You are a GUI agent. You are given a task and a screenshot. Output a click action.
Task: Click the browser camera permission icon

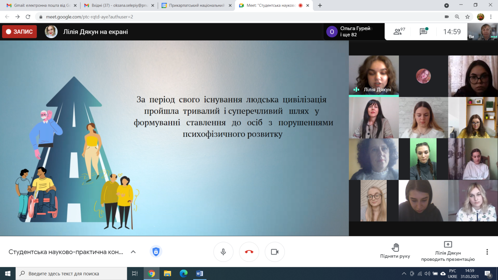pos(446,17)
